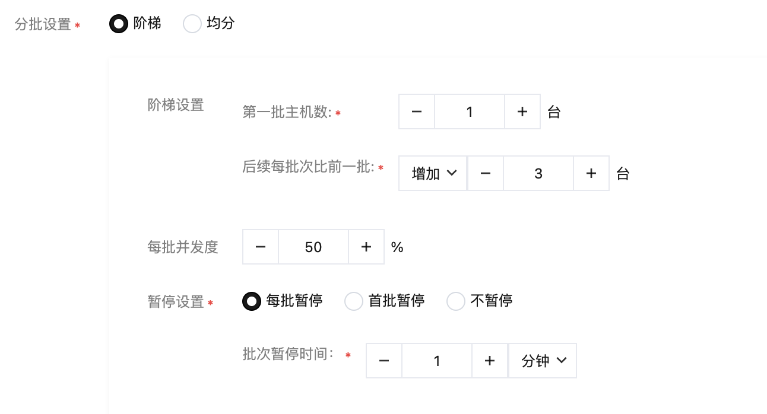Screen dimensions: 767x414
Task: Choose the 首批暂停 pause option
Action: [354, 301]
